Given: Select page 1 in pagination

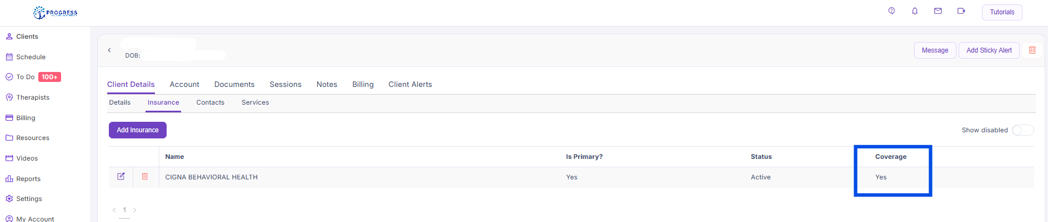Looking at the screenshot, I should (124, 210).
